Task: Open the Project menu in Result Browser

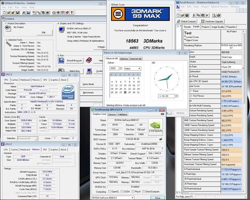Action: 205,7
